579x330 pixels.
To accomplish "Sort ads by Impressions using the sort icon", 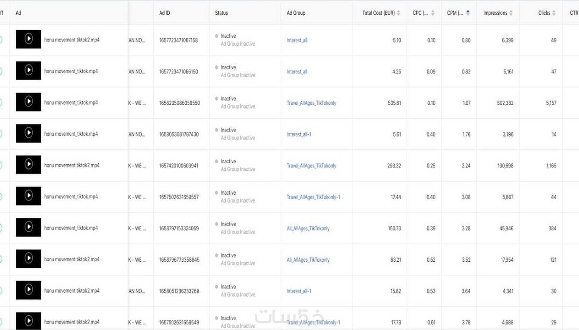I will pos(511,13).
